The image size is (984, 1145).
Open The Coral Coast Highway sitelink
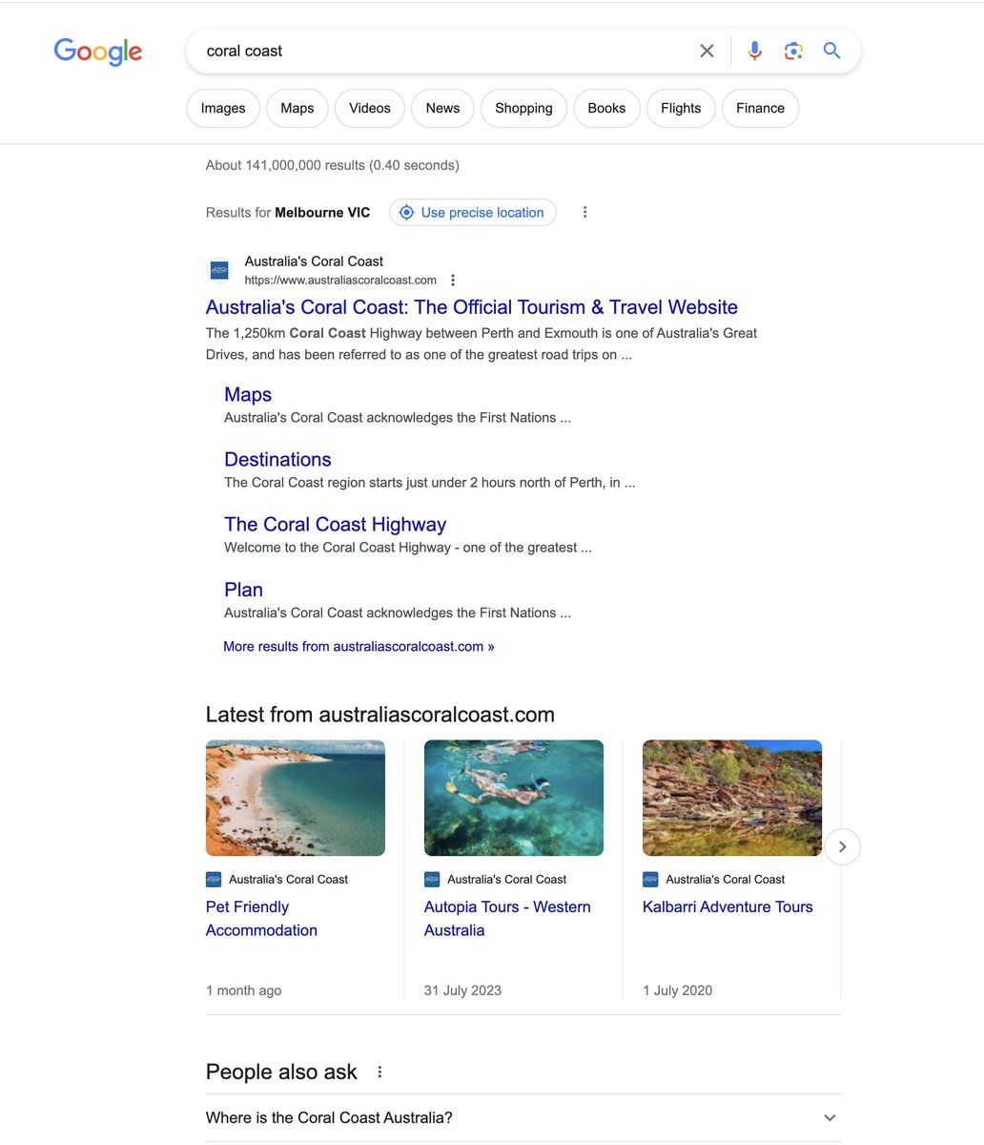point(335,525)
